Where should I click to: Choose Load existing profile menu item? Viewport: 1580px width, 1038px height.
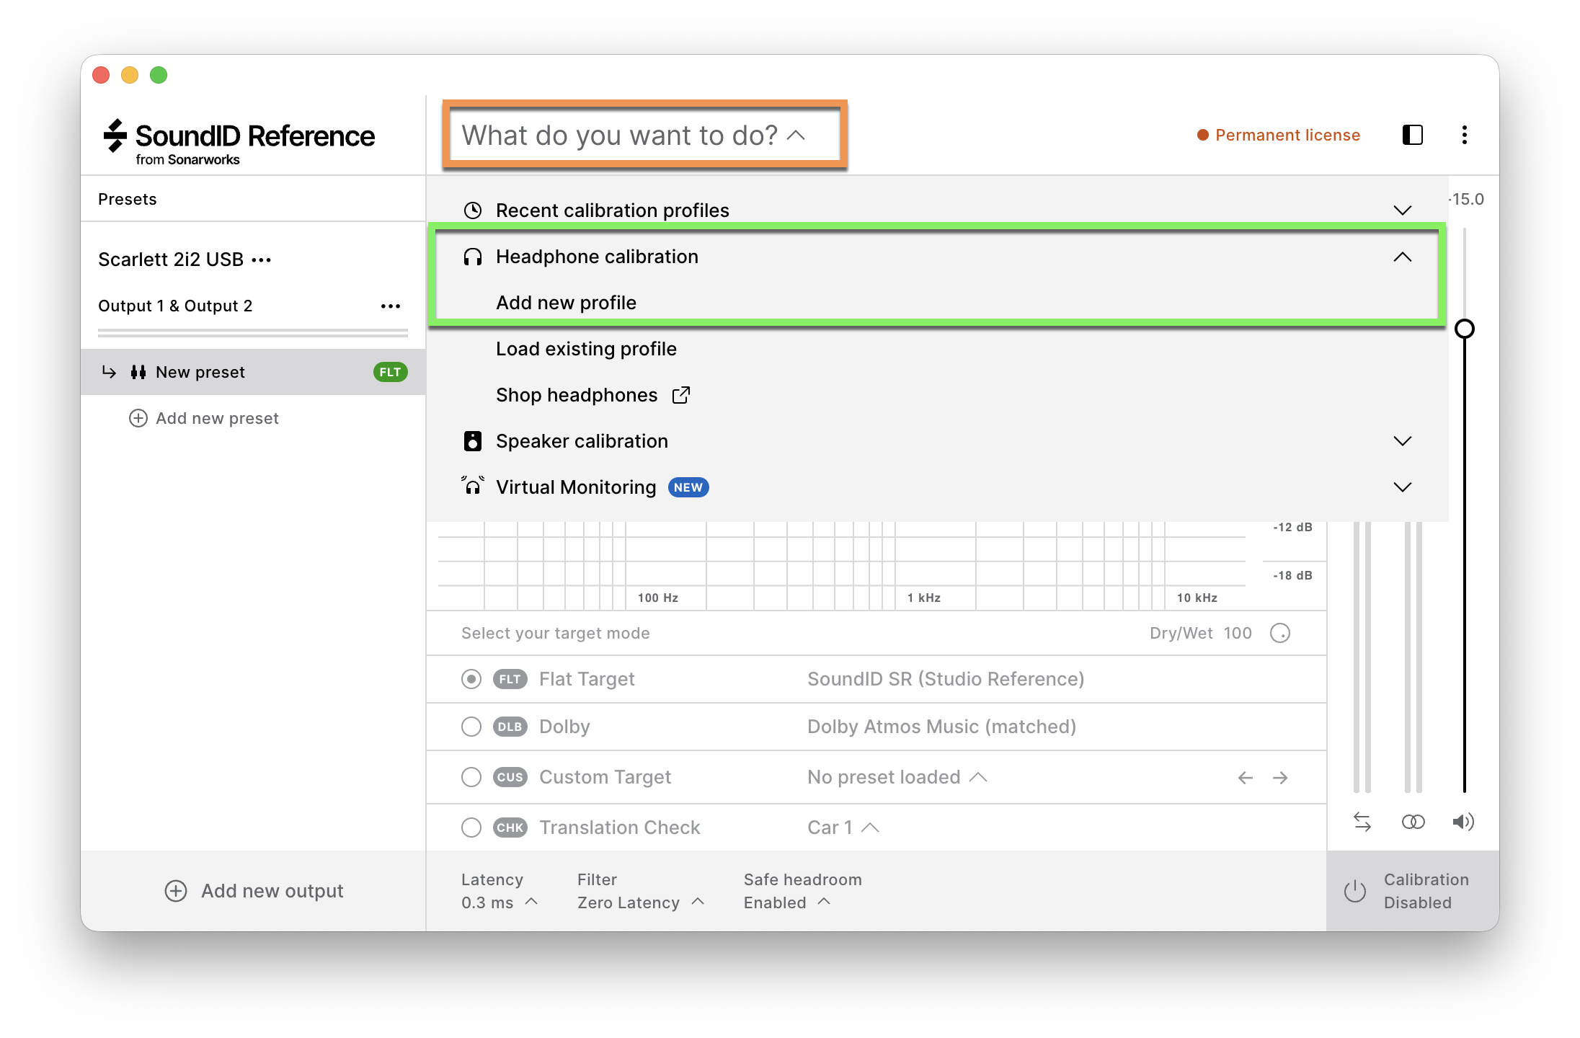[x=586, y=349]
